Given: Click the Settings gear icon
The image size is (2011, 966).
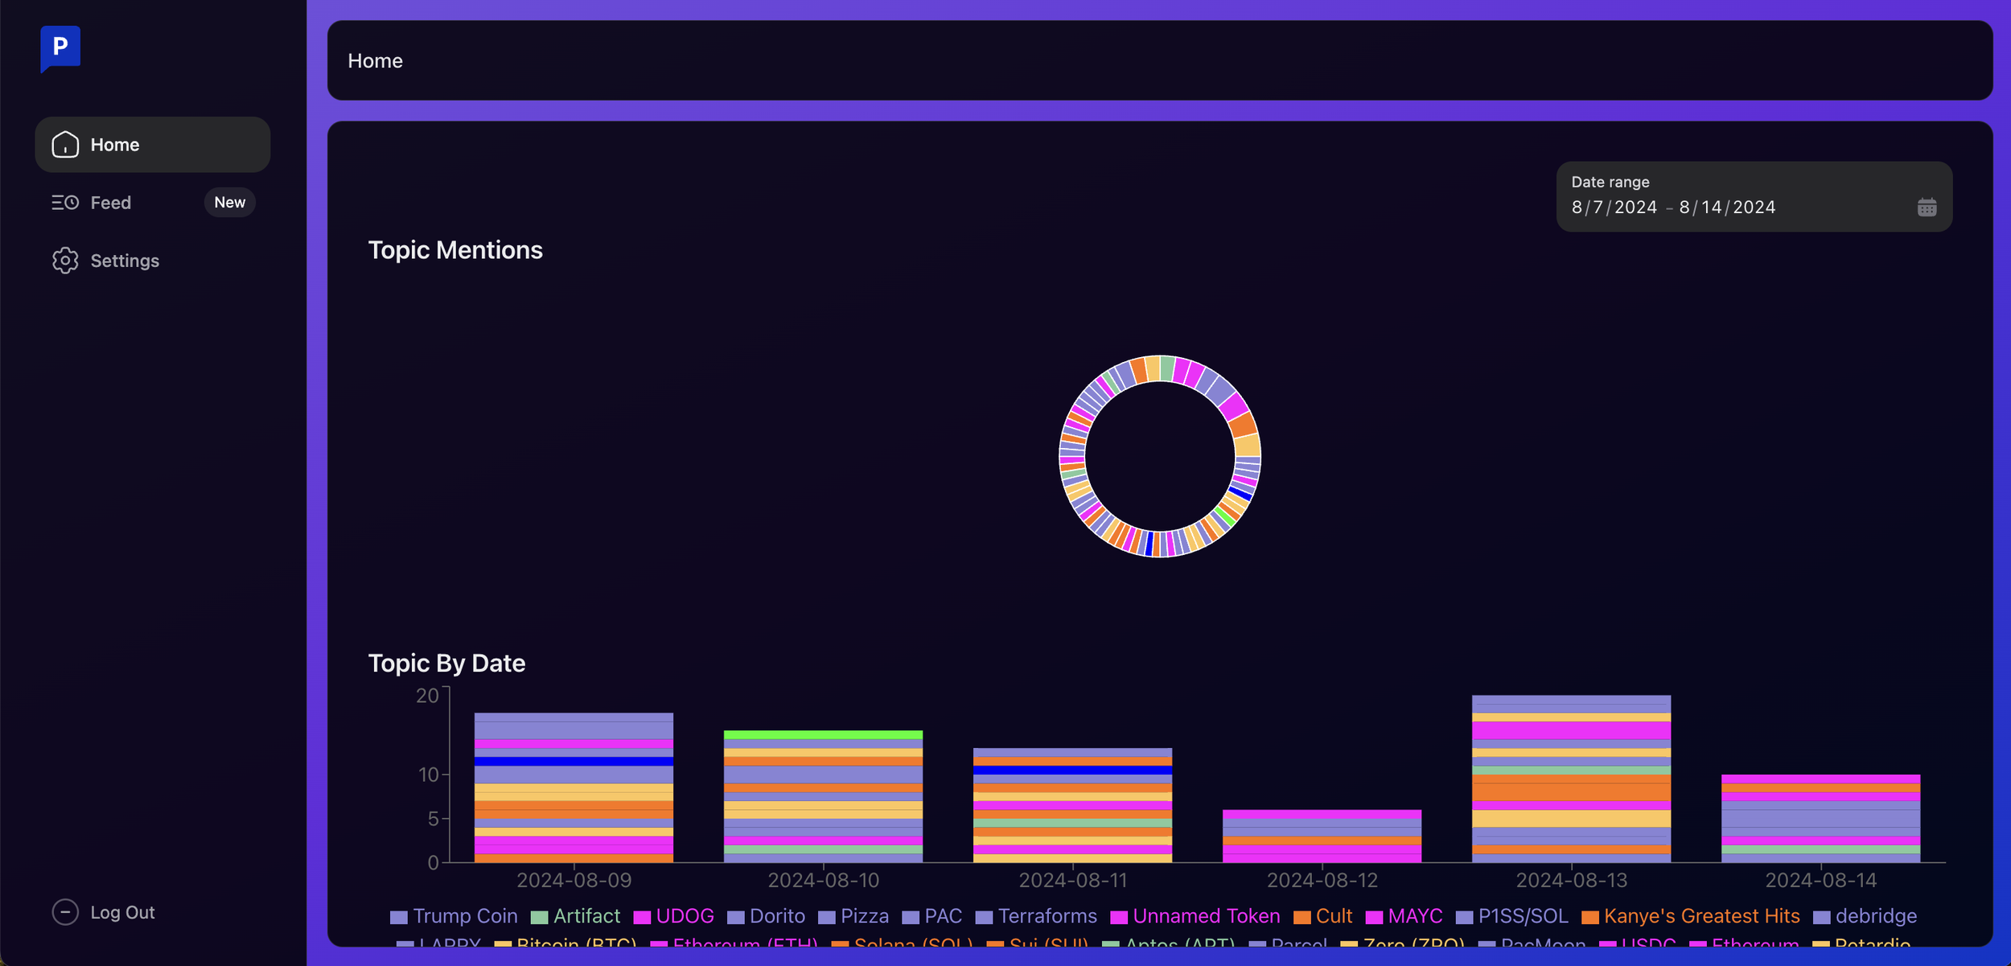Looking at the screenshot, I should point(65,261).
